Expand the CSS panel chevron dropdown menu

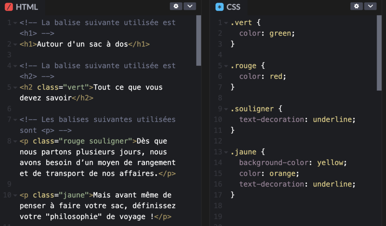370,6
